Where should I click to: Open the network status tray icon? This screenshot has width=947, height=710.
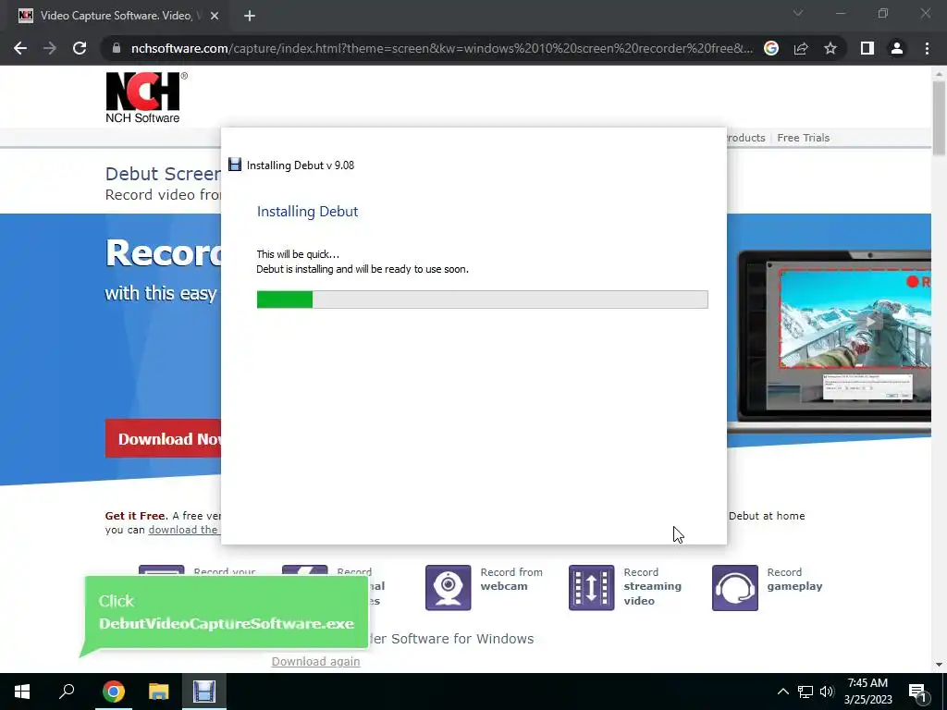pyautogui.click(x=806, y=692)
